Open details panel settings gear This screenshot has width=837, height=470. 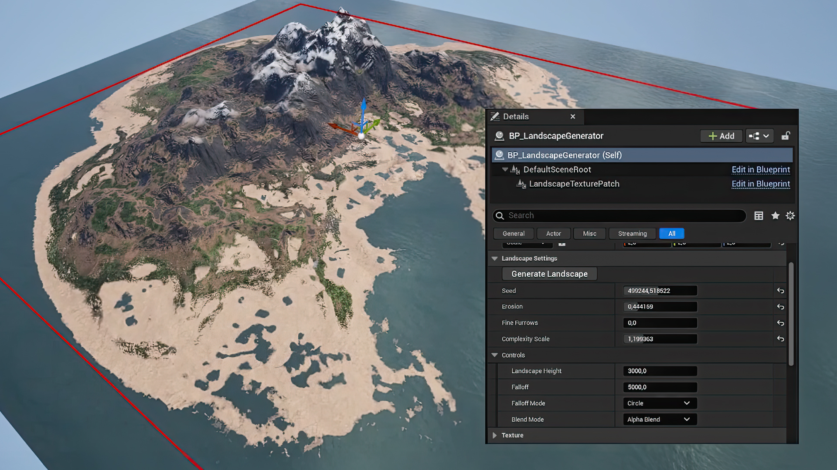coord(790,216)
